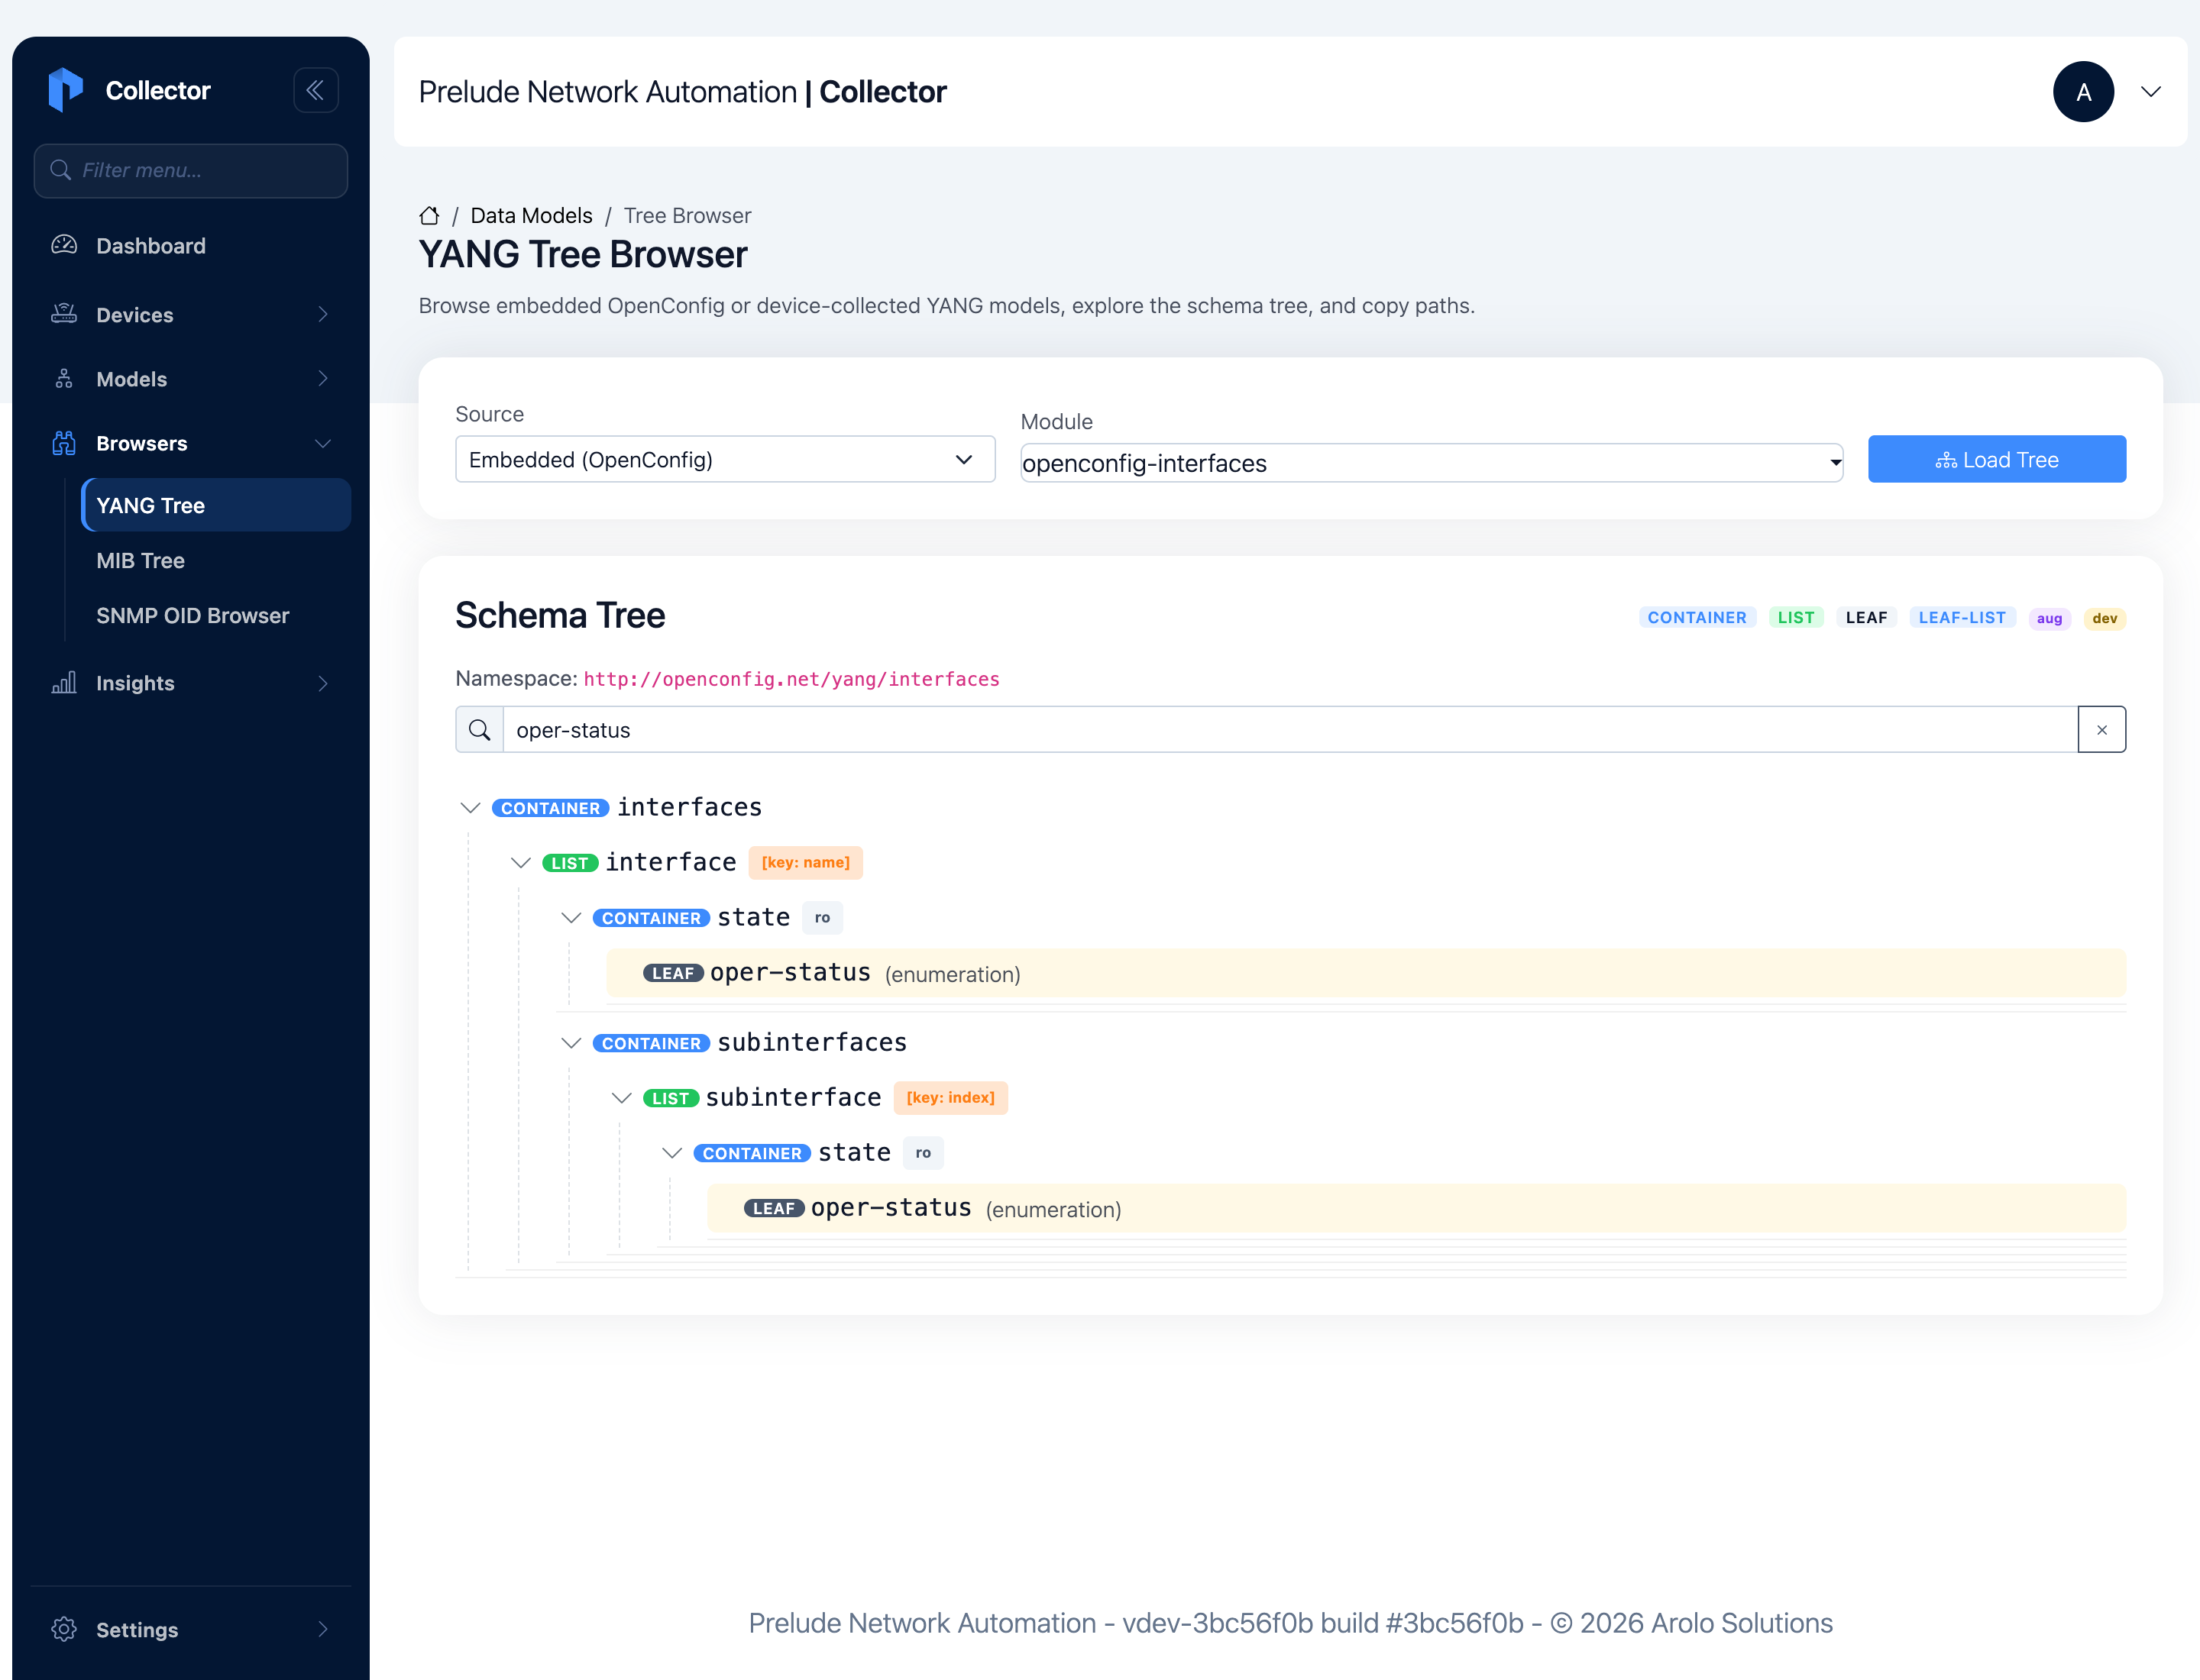This screenshot has height=1680, width=2200.
Task: Click the ro badge on subinterface state
Action: pyautogui.click(x=923, y=1152)
